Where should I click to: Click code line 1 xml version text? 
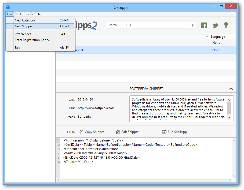pyautogui.click(x=93, y=140)
